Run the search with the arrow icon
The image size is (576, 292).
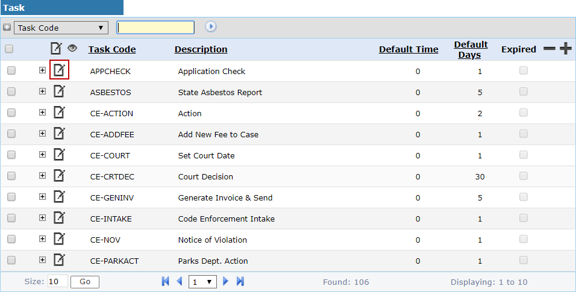click(210, 26)
